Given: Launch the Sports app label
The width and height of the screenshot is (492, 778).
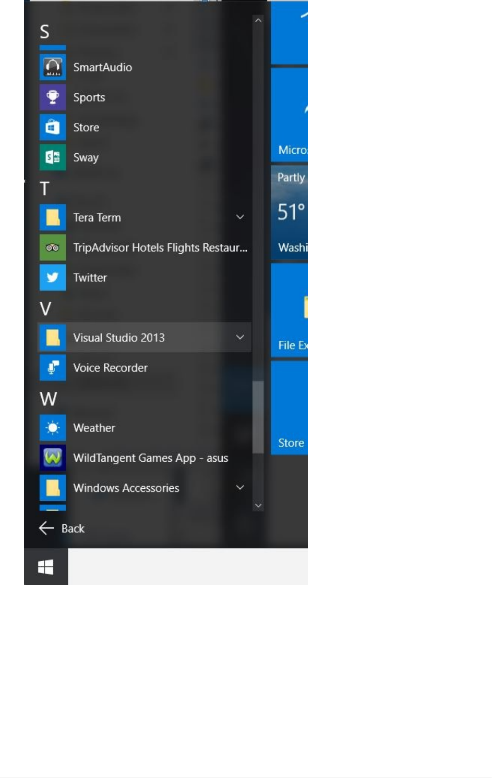Looking at the screenshot, I should click(89, 97).
